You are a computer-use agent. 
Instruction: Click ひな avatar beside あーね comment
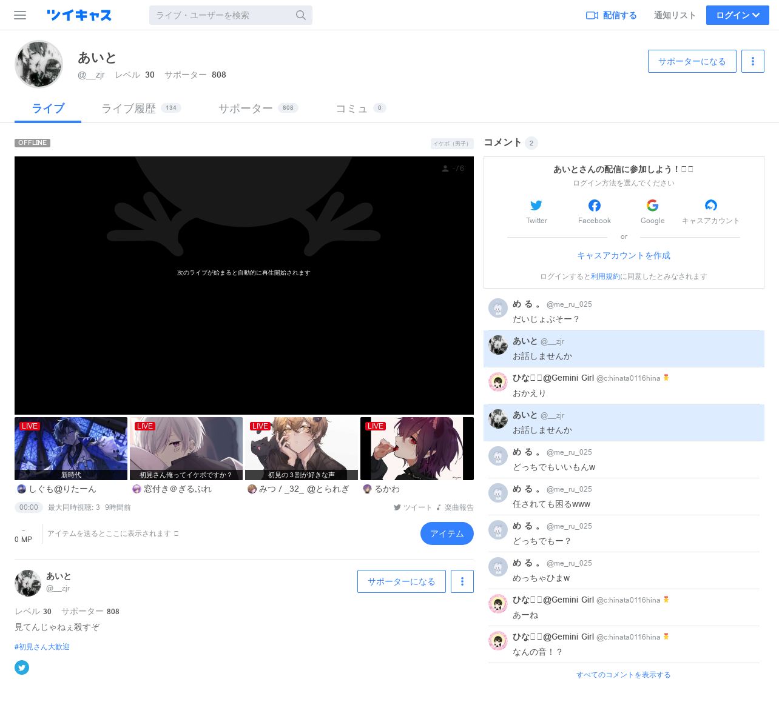point(498,604)
